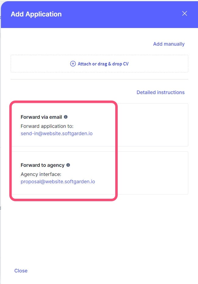Screen dimensions: 198x284
Task: Select the 'Forward to agency' heading
Action: pos(43,165)
